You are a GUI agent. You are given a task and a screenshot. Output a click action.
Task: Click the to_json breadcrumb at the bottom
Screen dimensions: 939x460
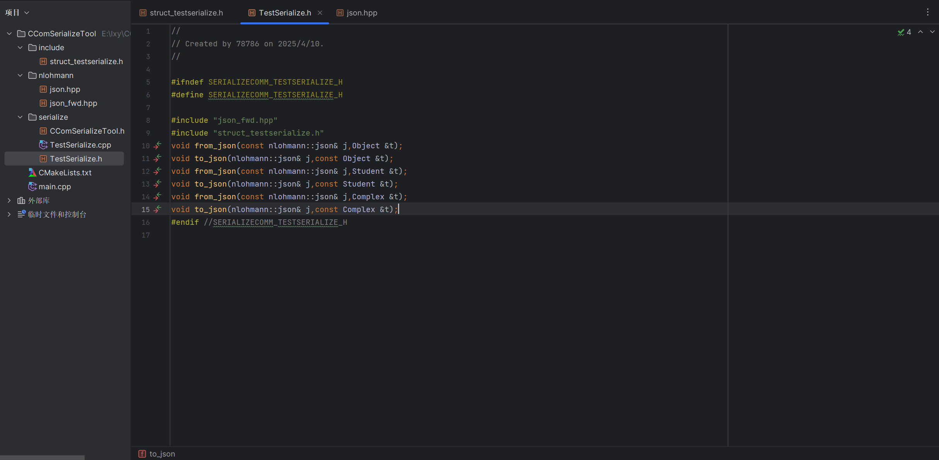coord(162,454)
